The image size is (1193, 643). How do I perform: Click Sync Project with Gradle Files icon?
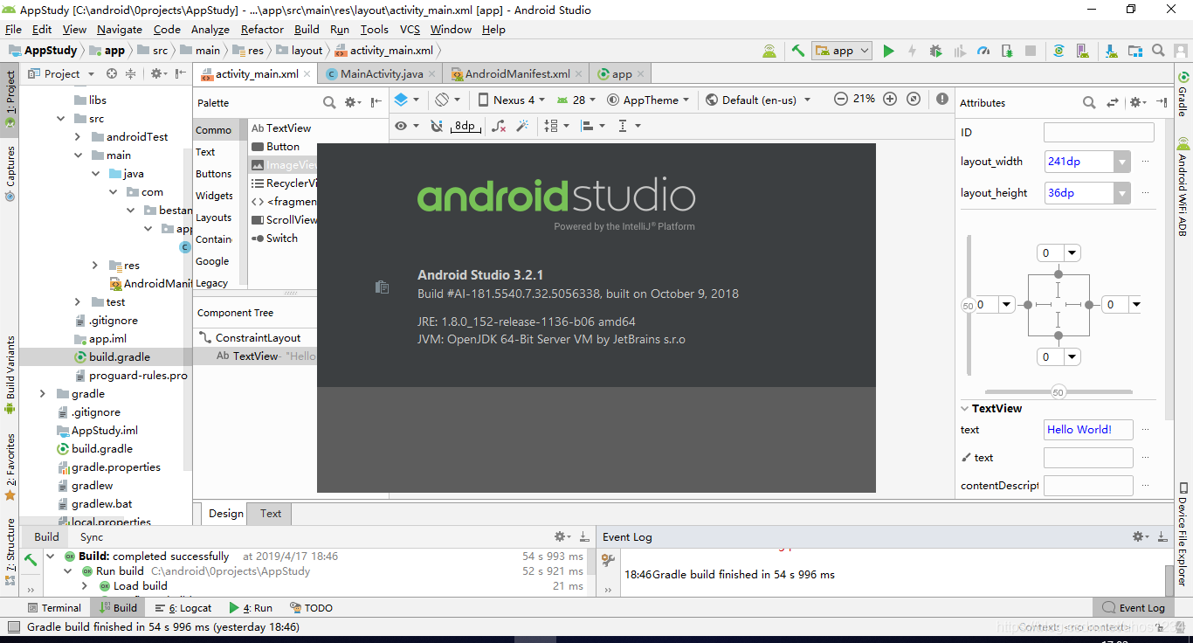pos(1059,51)
